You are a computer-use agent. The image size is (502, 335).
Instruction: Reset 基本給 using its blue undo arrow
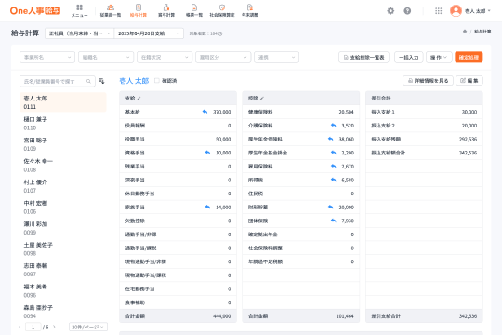pos(205,112)
